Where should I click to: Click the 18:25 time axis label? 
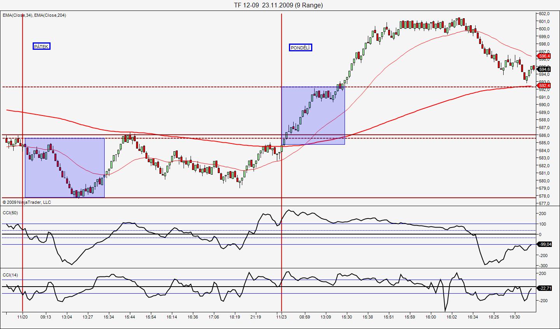click(494, 317)
